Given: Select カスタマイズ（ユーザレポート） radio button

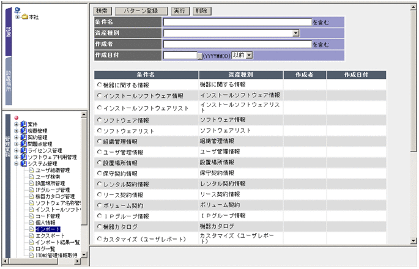Looking at the screenshot, I should 100,239.
